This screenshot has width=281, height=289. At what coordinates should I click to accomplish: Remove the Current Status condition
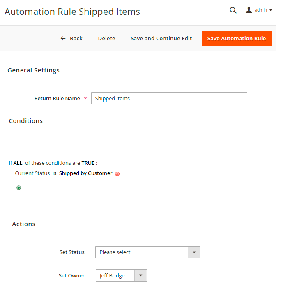coord(117,174)
